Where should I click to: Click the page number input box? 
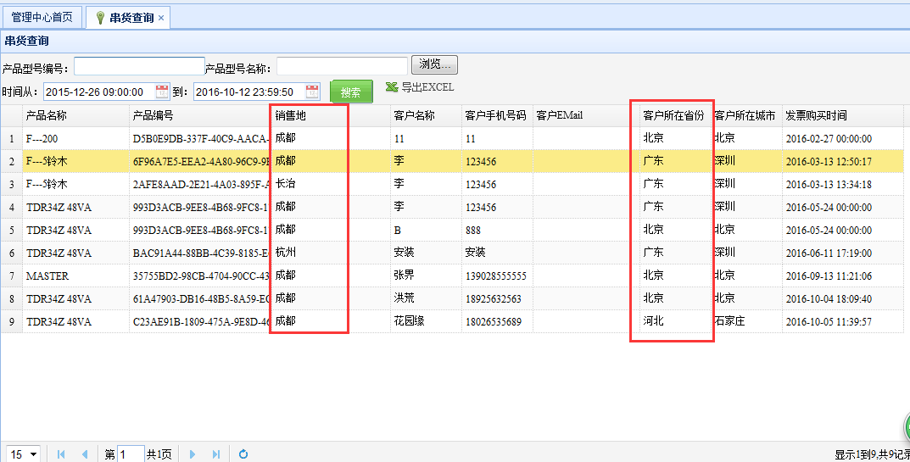tap(131, 454)
